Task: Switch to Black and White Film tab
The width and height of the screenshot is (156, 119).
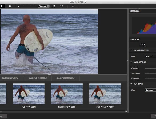Action: [38, 78]
